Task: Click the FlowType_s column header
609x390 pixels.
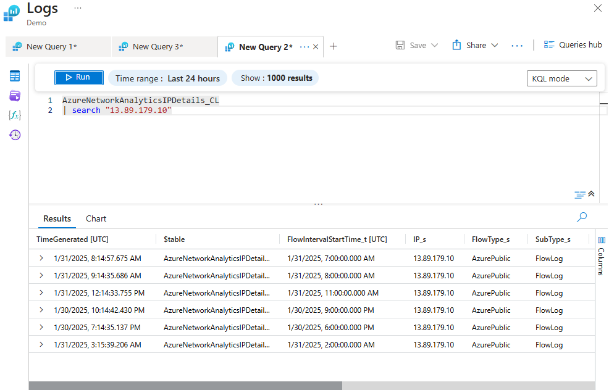Action: coord(490,239)
